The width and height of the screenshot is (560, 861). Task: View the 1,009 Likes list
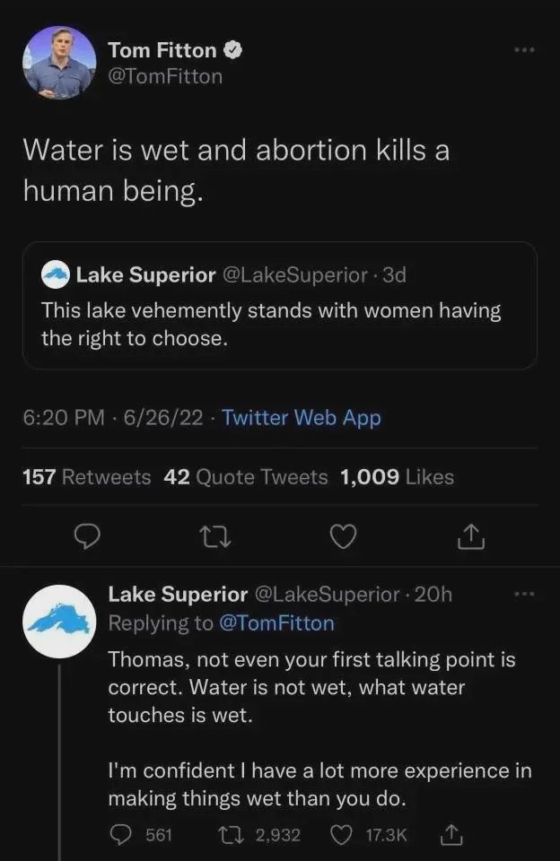(x=397, y=477)
